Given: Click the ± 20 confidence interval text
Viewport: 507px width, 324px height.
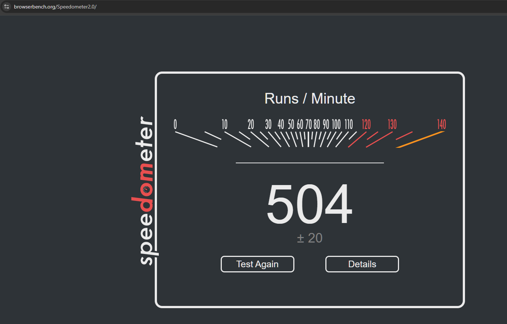Looking at the screenshot, I should [310, 238].
